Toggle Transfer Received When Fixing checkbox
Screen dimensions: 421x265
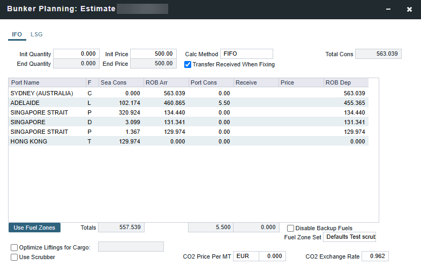pyautogui.click(x=188, y=64)
